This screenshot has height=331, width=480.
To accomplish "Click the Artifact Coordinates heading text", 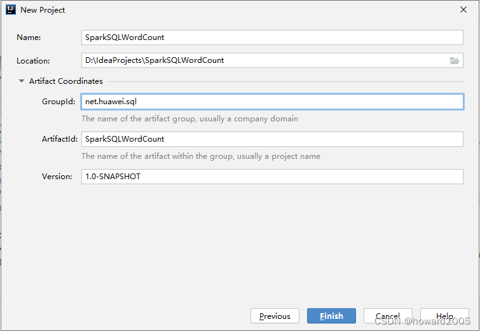I will click(x=66, y=81).
